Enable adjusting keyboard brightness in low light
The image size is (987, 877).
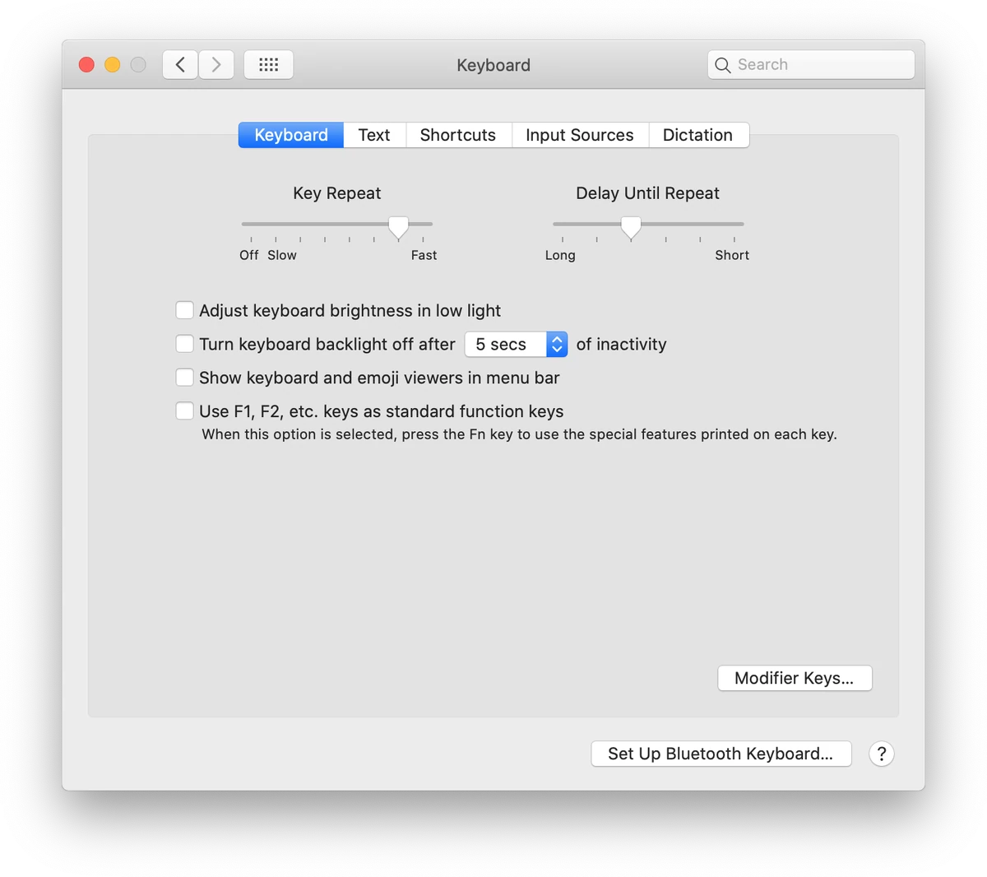(x=184, y=310)
